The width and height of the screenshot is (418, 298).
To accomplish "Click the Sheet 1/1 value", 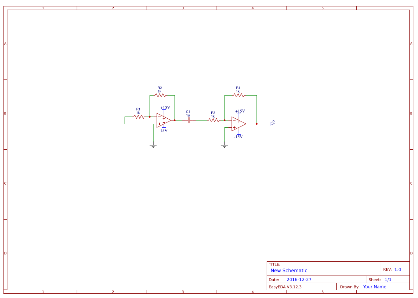I will tap(388, 279).
